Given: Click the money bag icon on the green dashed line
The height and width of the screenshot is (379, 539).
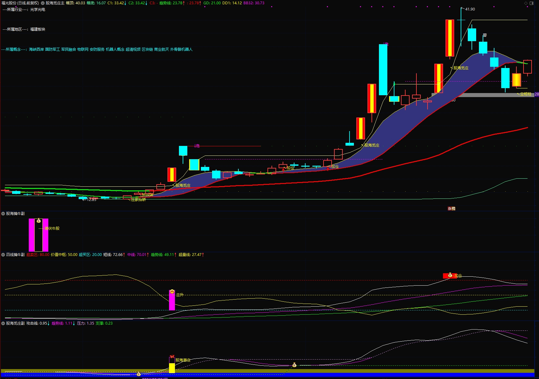Looking at the screenshot, I should point(294,365).
